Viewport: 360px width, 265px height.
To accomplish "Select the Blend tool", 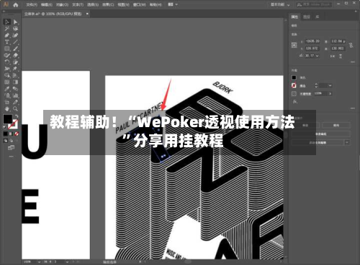I will (15, 89).
